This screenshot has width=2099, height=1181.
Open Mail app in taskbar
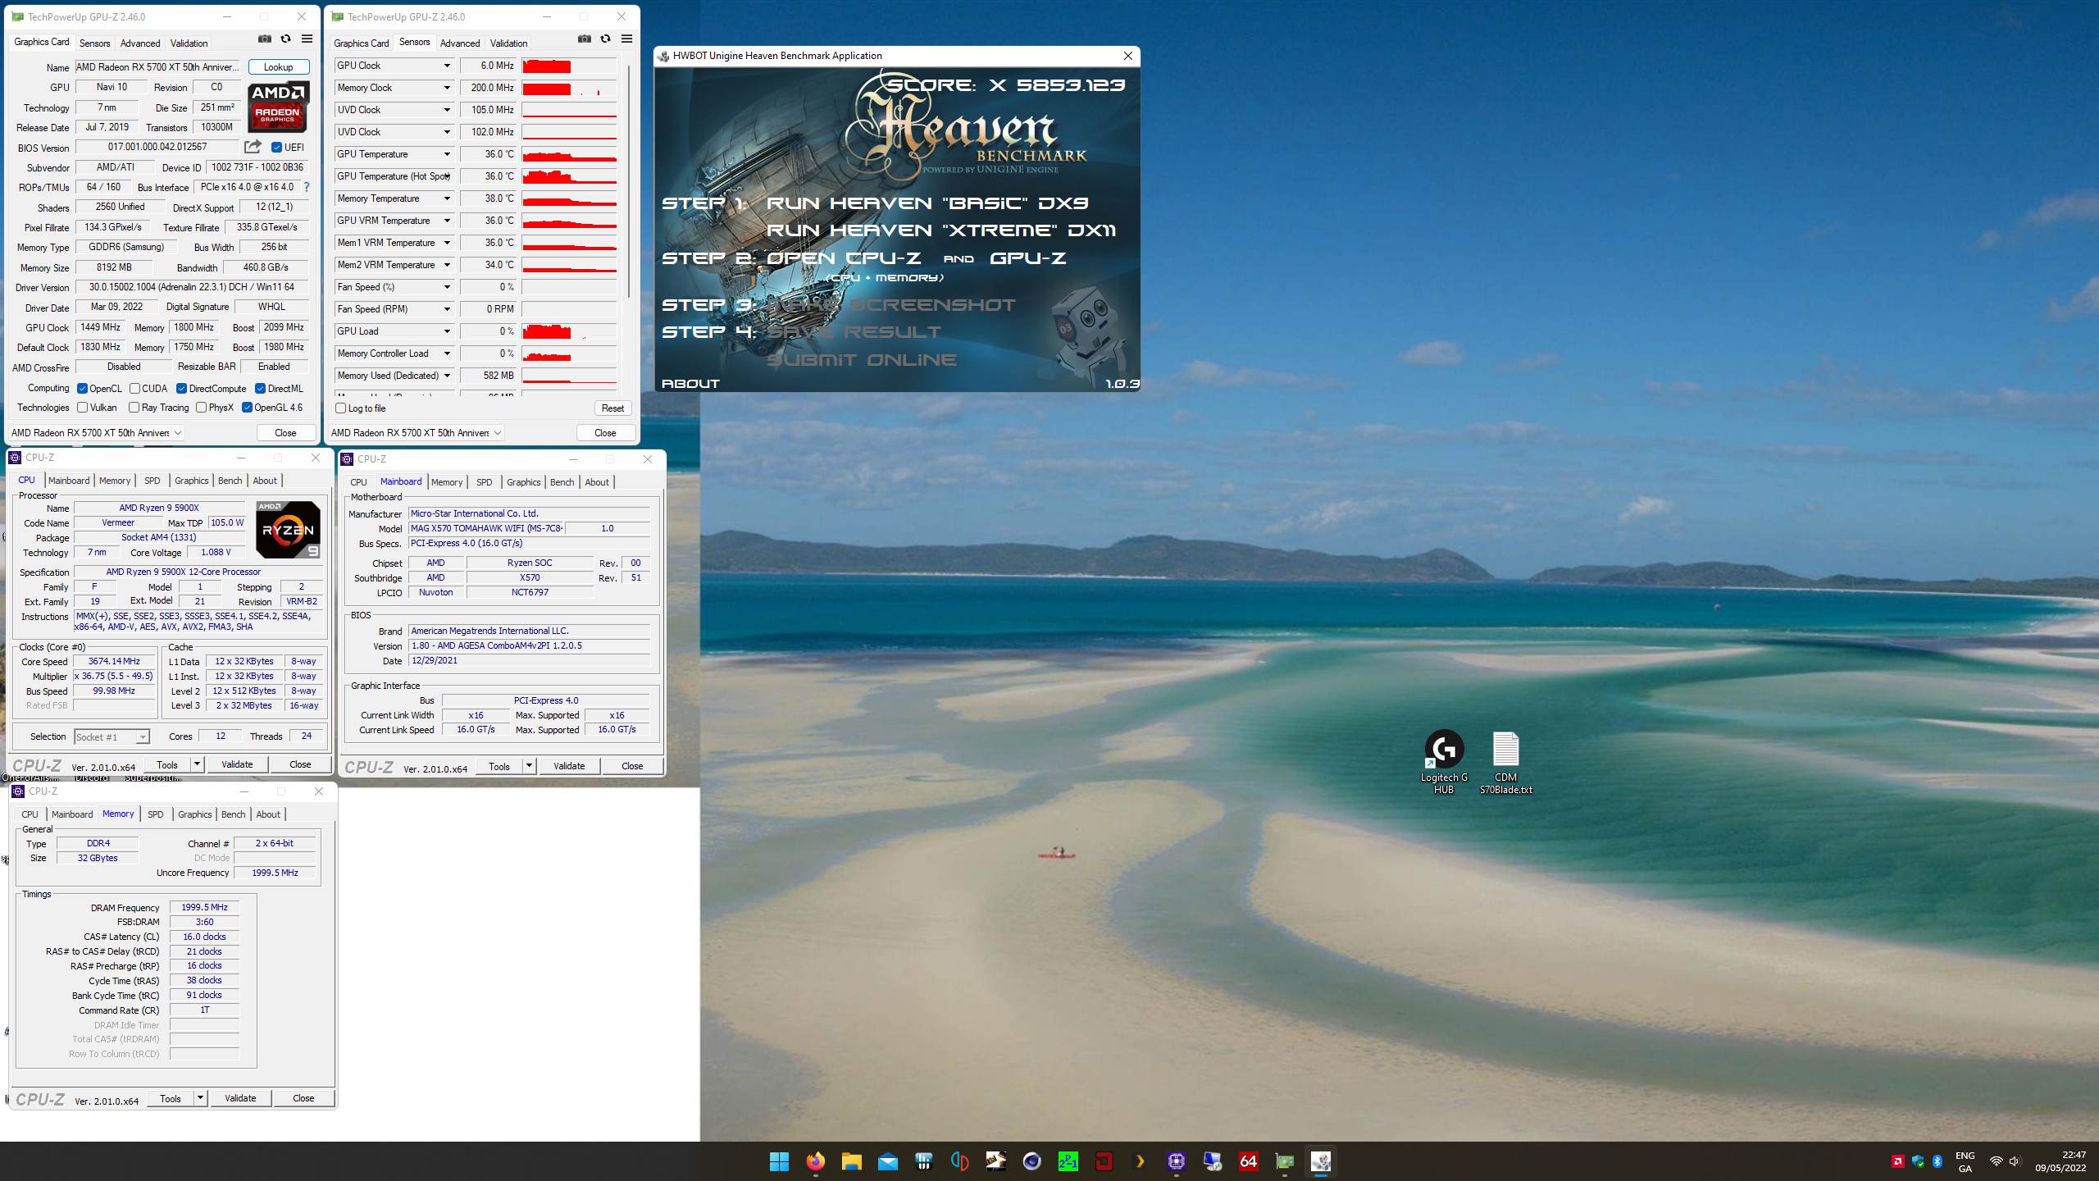coord(887,1160)
